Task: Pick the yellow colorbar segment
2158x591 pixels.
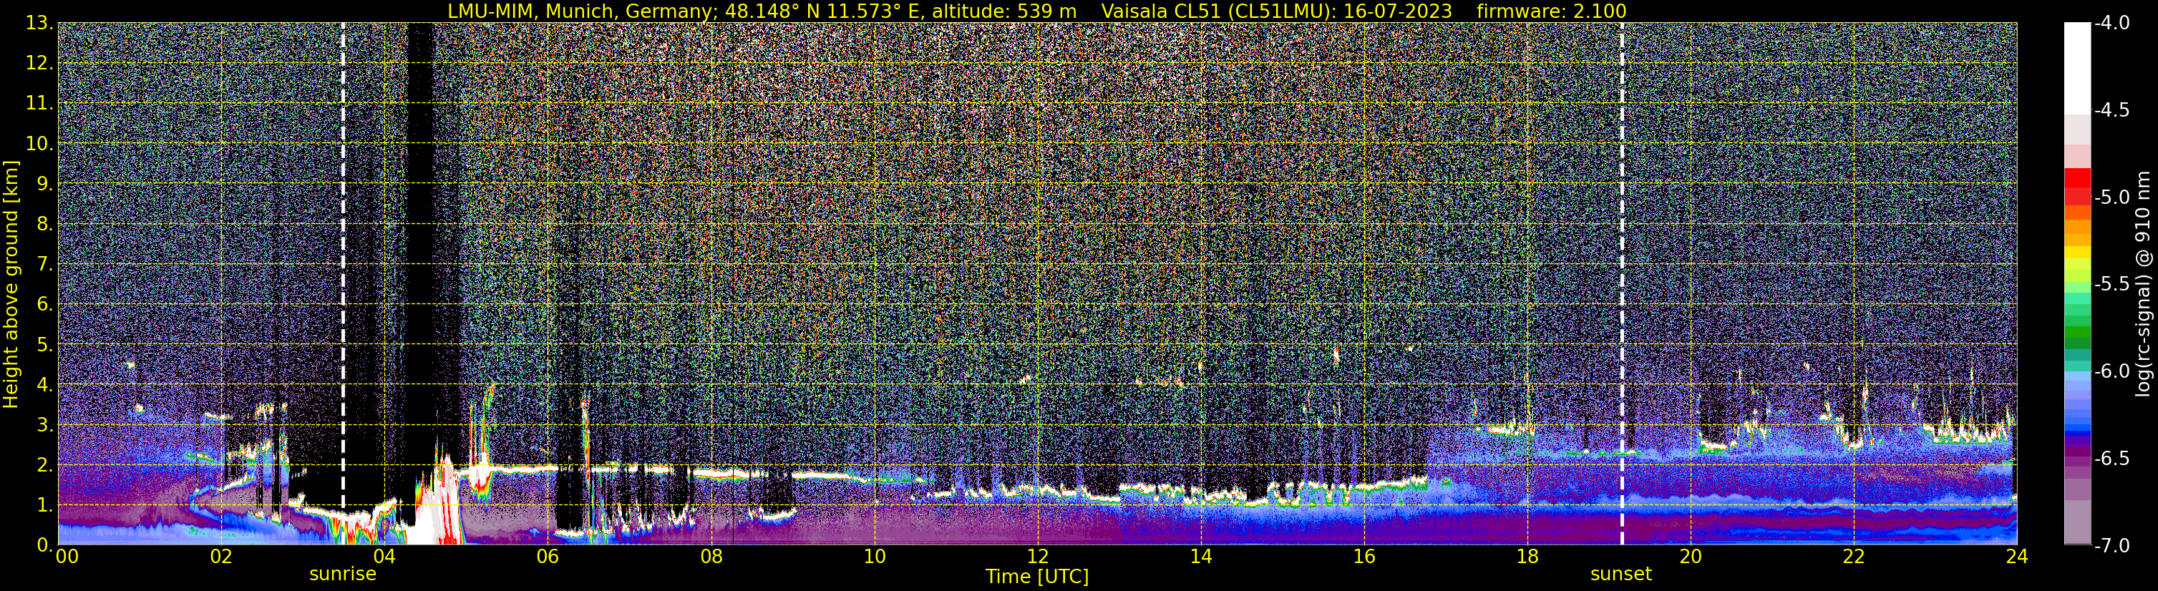Action: point(2076,252)
